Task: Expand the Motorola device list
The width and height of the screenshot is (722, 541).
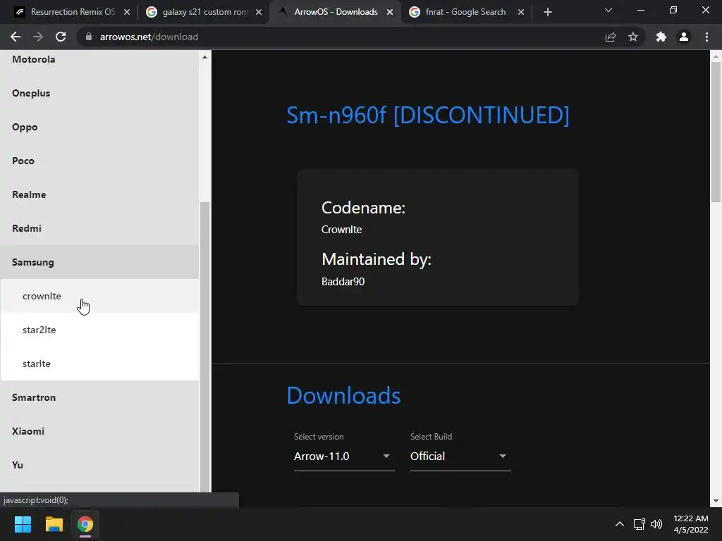Action: tap(99, 59)
